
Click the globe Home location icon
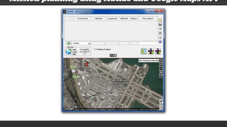[x=68, y=52]
